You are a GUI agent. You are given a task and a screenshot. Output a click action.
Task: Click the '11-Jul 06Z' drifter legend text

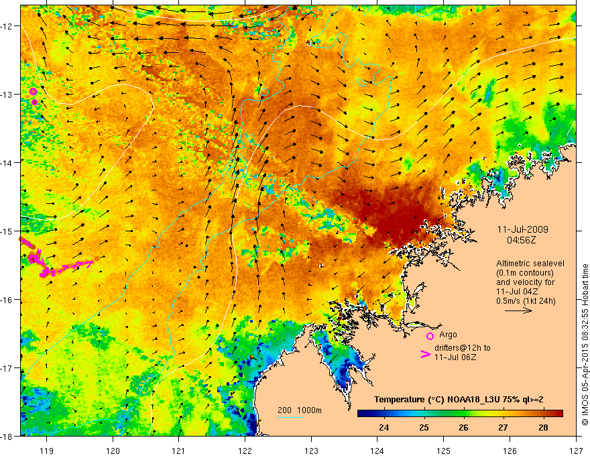click(455, 357)
